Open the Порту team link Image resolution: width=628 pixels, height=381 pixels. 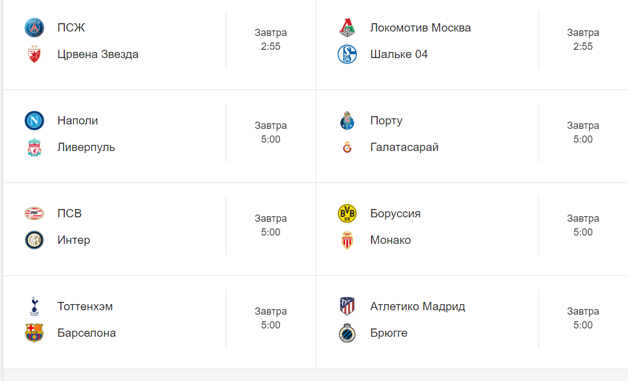[x=386, y=121]
